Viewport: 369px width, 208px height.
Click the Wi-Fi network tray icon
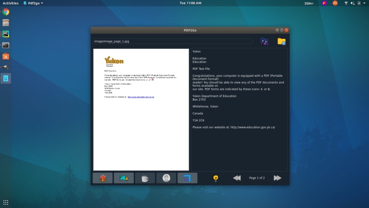[x=346, y=3]
